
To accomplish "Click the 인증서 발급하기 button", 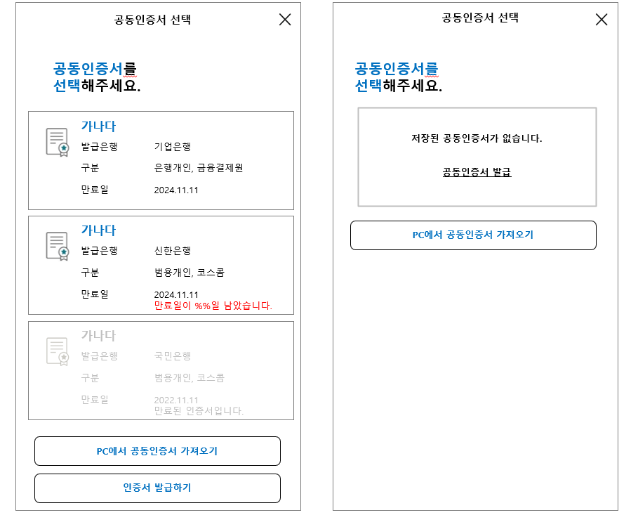I will (x=157, y=488).
